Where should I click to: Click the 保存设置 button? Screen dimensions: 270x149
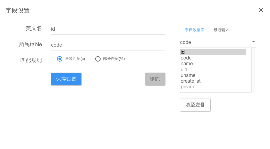click(66, 79)
